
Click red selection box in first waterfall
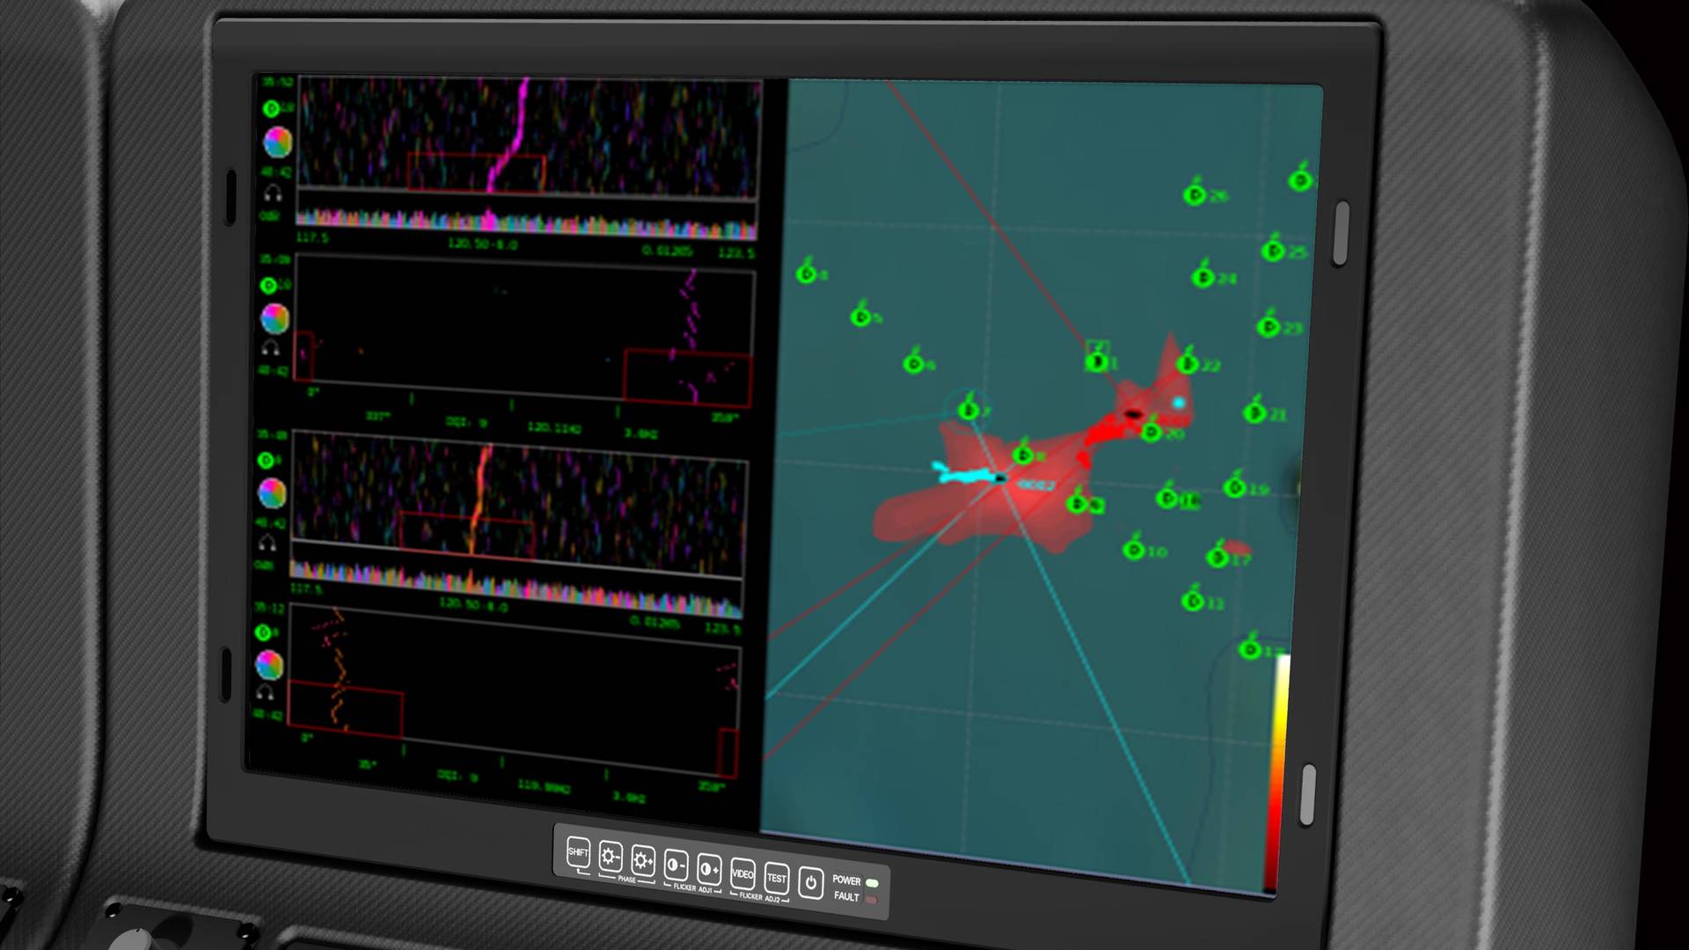[476, 172]
